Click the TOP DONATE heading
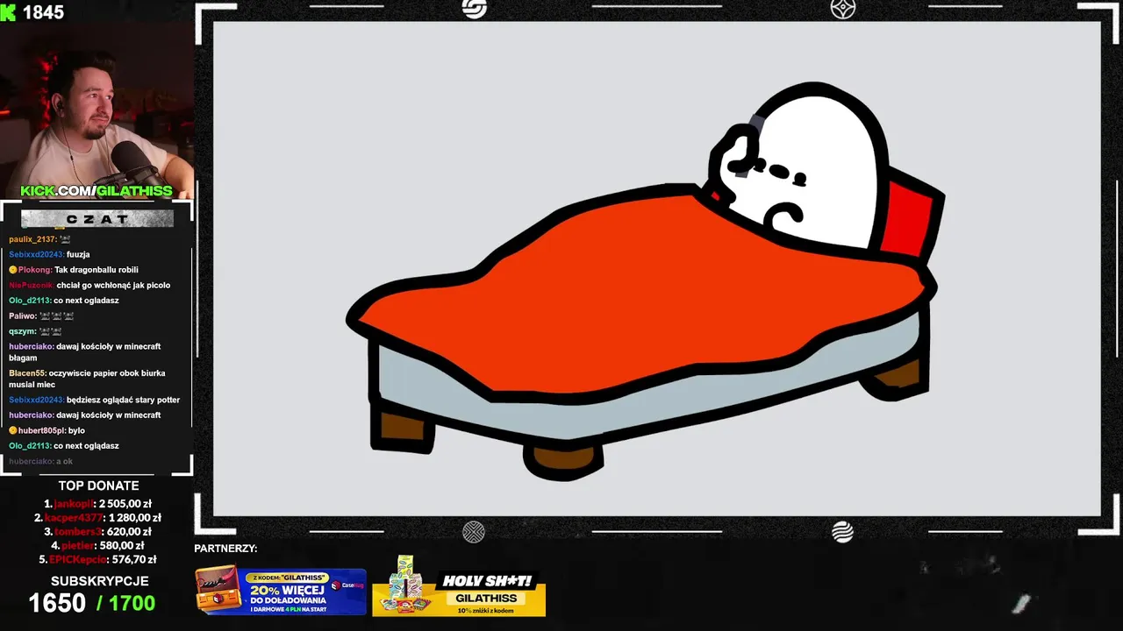Image resolution: width=1123 pixels, height=631 pixels. [98, 486]
